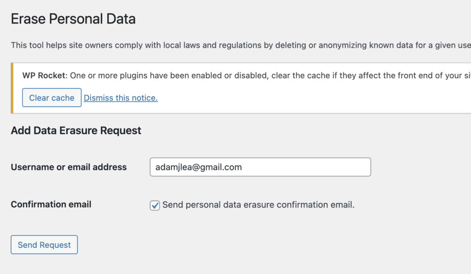Select the "Erase Personal Data" page heading
Screen dimensions: 471x274
coord(73,19)
